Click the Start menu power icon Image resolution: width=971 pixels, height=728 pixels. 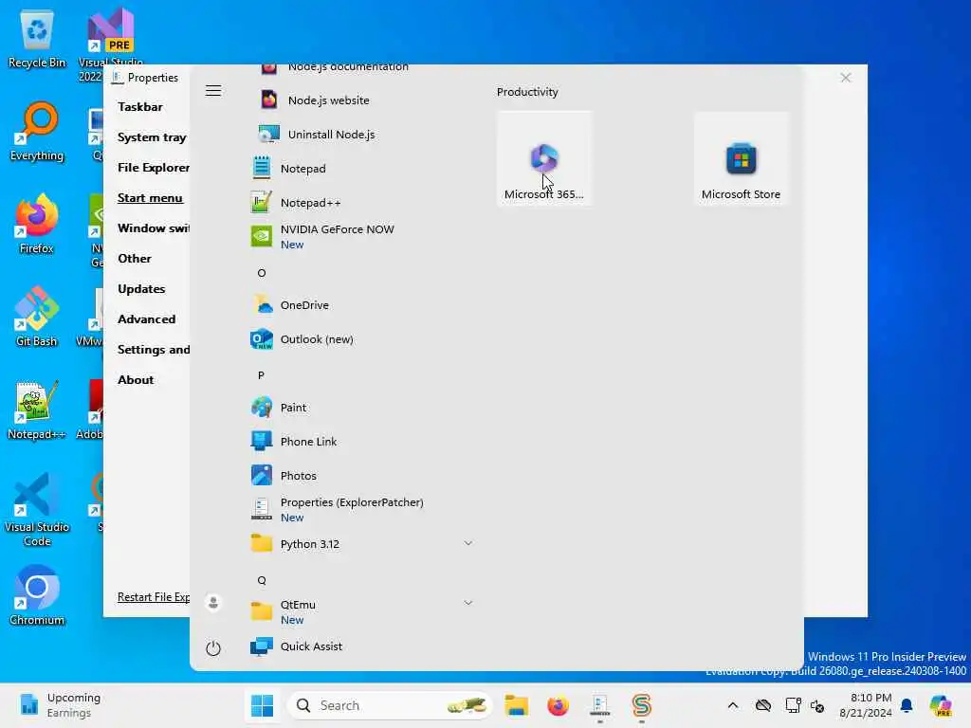coord(213,648)
